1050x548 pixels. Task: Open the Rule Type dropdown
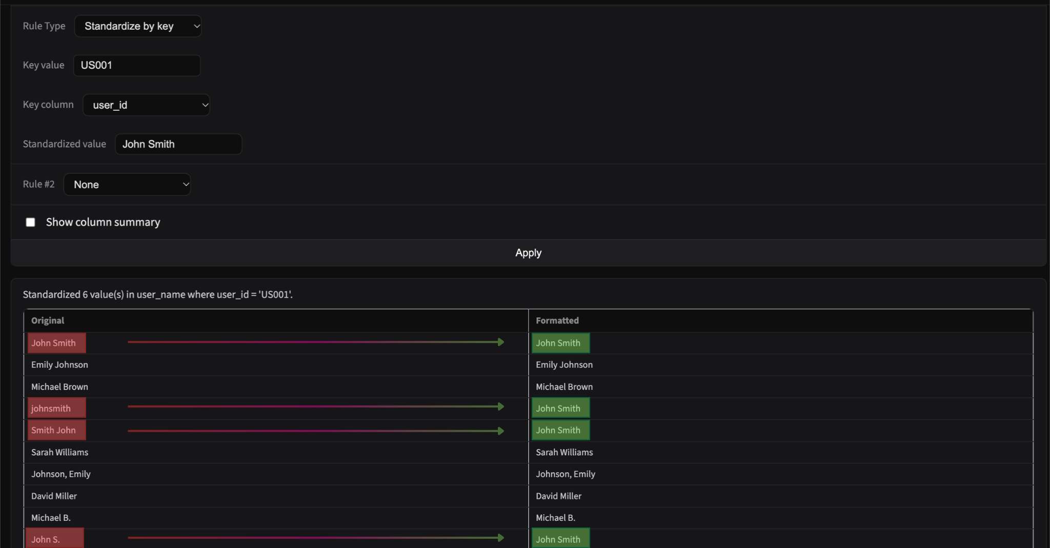click(138, 26)
